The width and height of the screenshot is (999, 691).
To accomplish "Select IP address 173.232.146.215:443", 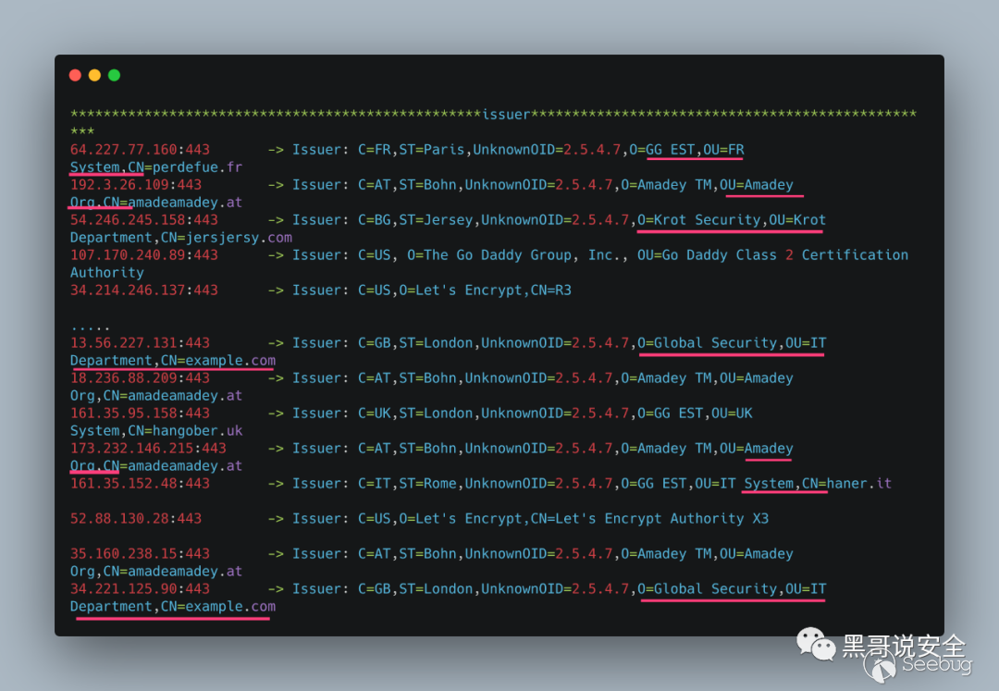I will (x=148, y=448).
